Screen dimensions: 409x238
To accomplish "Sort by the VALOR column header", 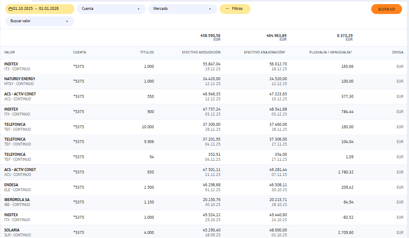I will click(x=9, y=52).
